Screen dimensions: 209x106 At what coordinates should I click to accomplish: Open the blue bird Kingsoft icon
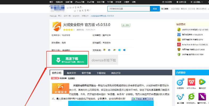point(180,97)
